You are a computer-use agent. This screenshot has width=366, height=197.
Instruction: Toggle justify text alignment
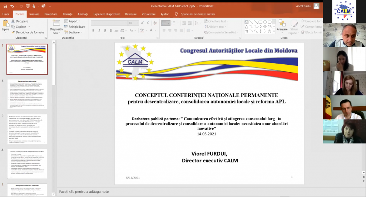tap(181, 30)
